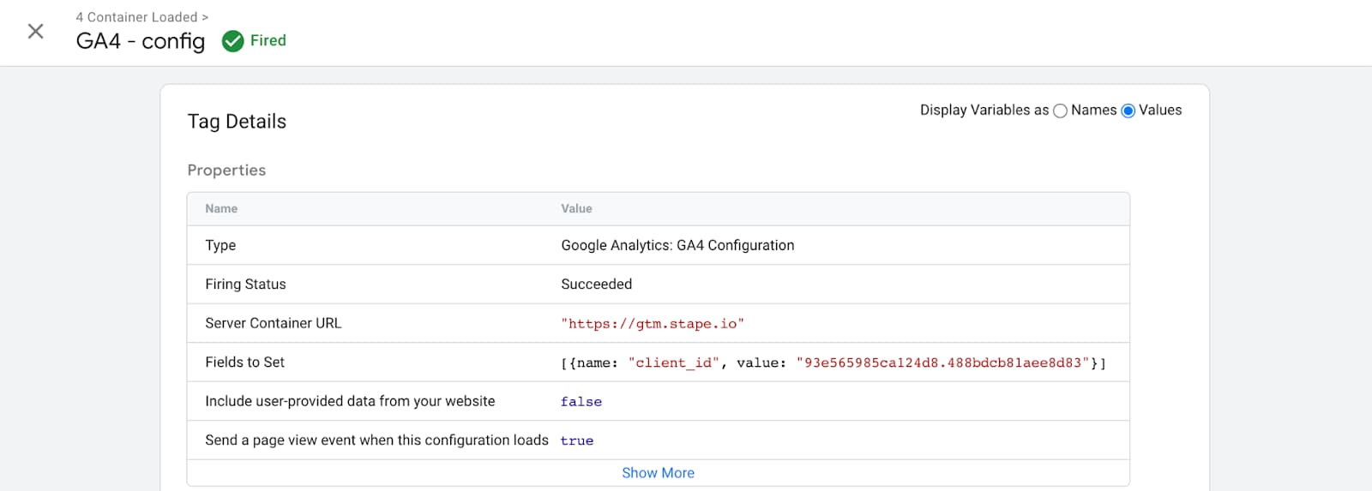This screenshot has width=1372, height=491.
Task: Select the Fields to Set label
Action: pos(244,362)
